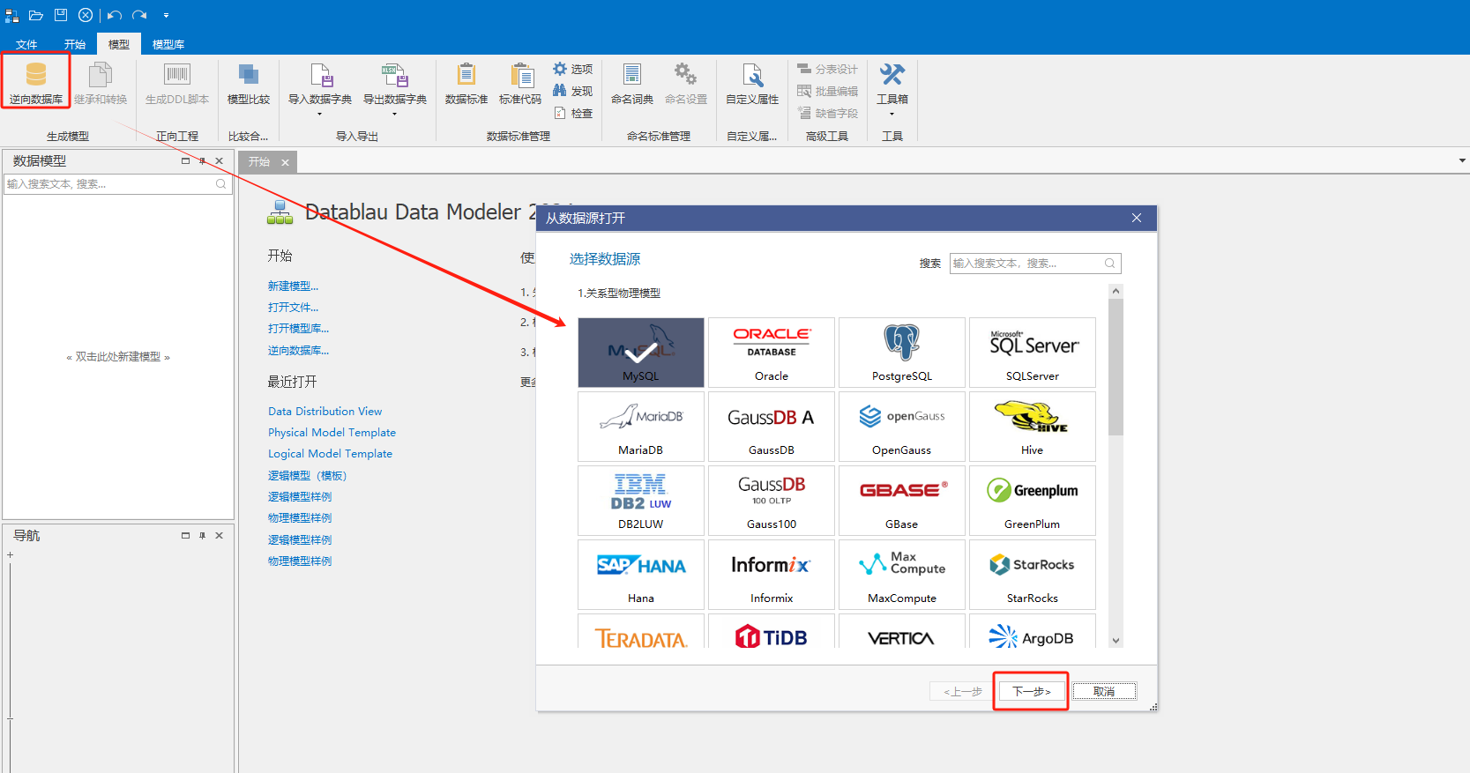Screen dimensions: 1470x773
Task: Click the redo arrow in quick toolbar
Action: click(139, 15)
